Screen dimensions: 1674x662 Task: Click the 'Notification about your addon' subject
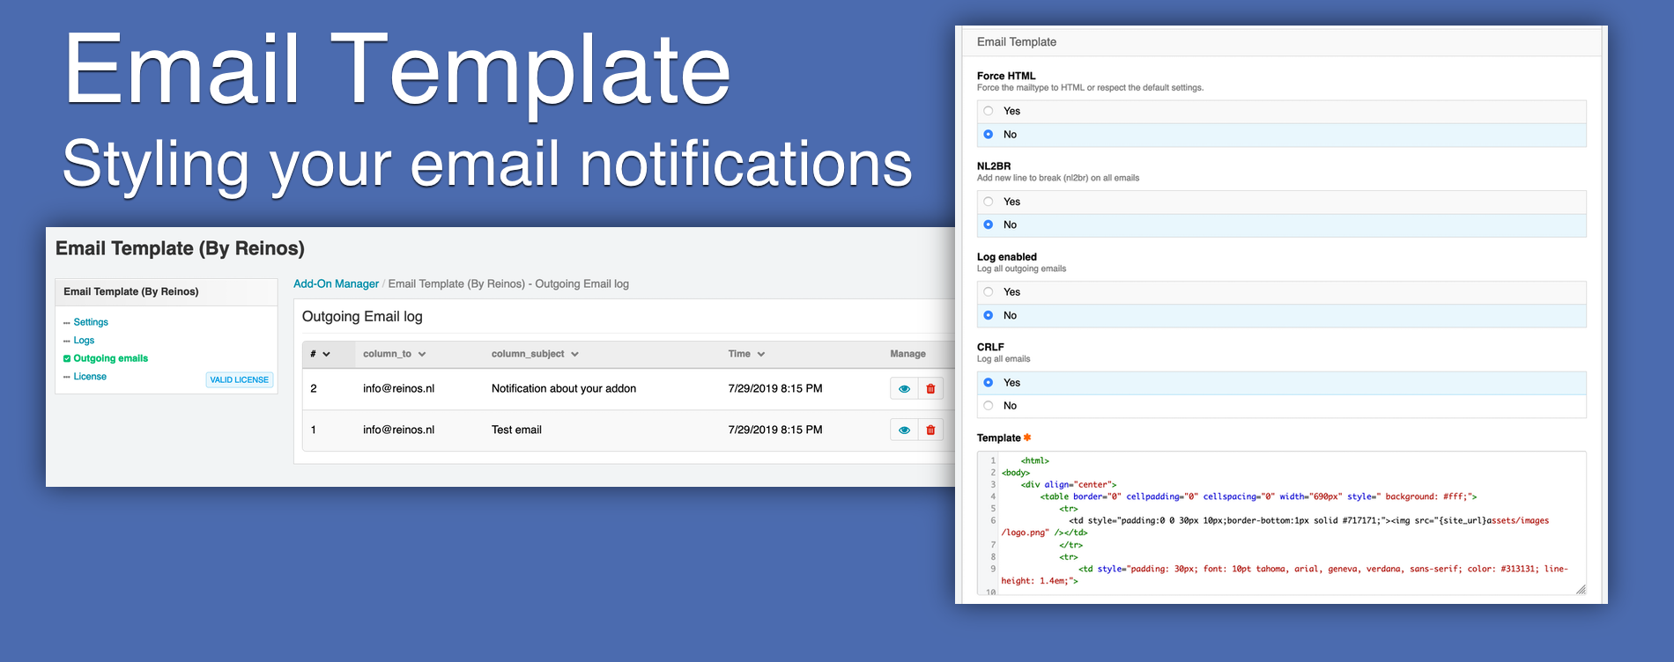(564, 388)
